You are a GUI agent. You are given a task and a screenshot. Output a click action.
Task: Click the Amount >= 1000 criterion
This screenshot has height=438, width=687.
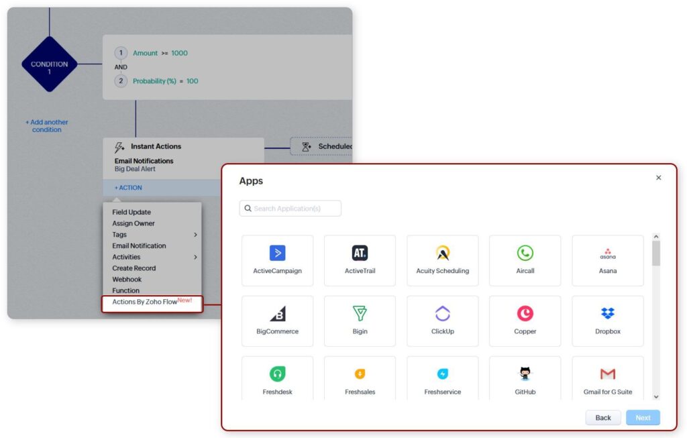point(160,53)
